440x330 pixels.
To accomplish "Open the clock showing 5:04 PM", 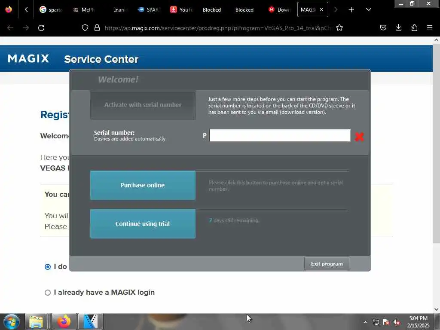I will [418, 322].
